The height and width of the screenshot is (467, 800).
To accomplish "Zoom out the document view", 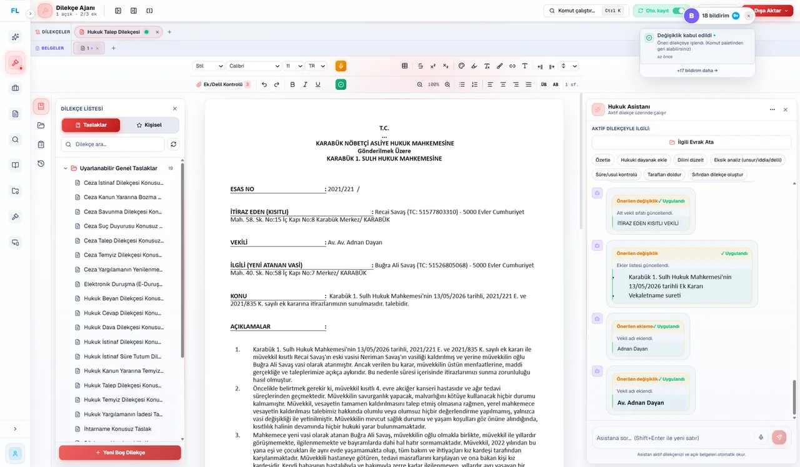I will click(x=420, y=84).
